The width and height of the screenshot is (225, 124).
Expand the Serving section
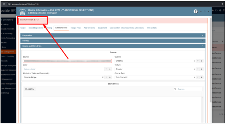tap(113, 41)
